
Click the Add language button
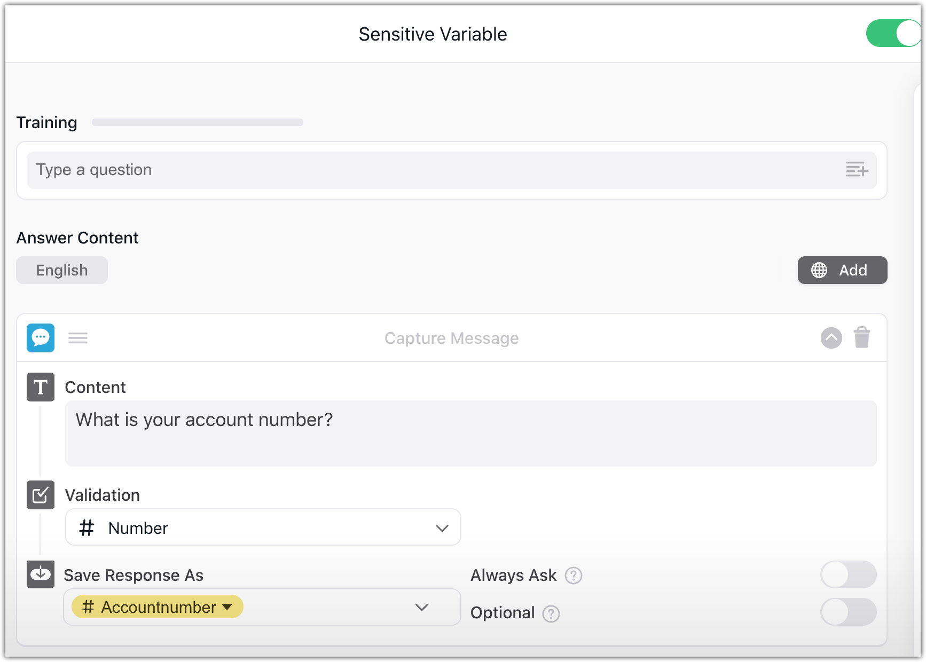[842, 270]
